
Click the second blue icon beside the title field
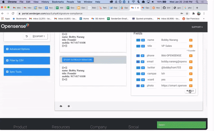click(143, 46)
